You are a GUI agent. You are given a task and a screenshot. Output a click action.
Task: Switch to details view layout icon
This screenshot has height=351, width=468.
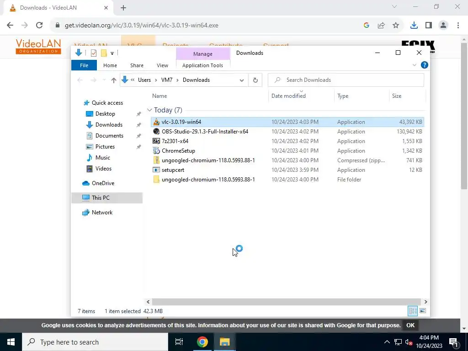413,311
